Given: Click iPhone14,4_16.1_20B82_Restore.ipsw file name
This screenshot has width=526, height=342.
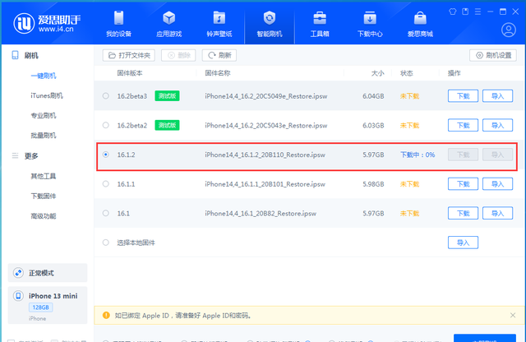Looking at the screenshot, I should (x=261, y=213).
